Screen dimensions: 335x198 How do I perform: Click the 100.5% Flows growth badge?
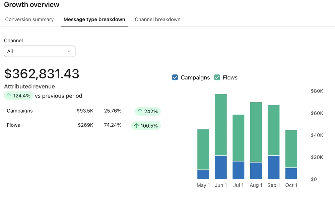(x=146, y=126)
